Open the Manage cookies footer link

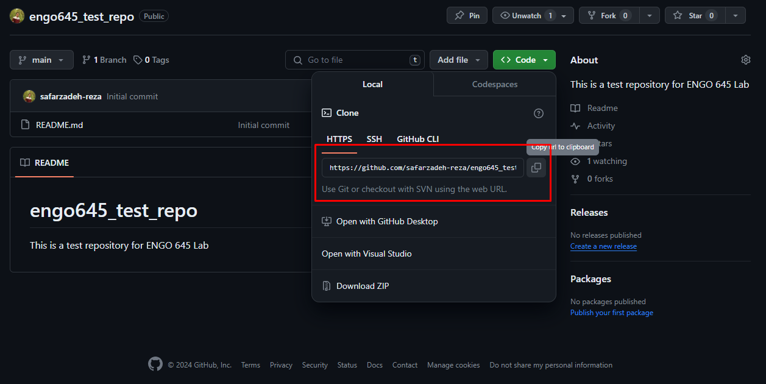tap(453, 365)
